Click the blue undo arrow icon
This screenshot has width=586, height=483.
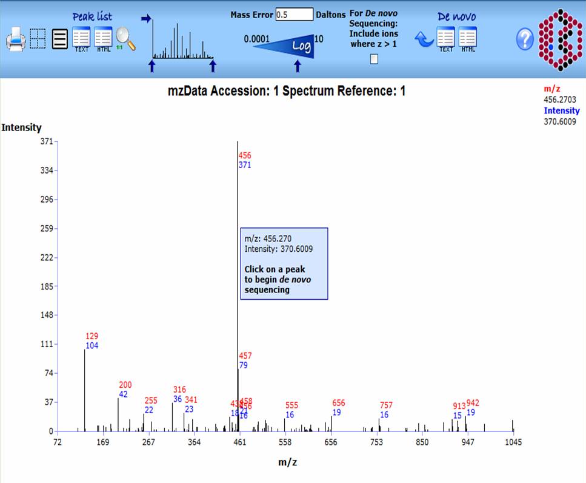424,39
